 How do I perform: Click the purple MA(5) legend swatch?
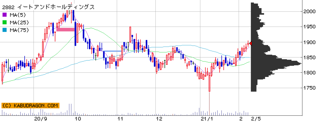(x=4, y=15)
